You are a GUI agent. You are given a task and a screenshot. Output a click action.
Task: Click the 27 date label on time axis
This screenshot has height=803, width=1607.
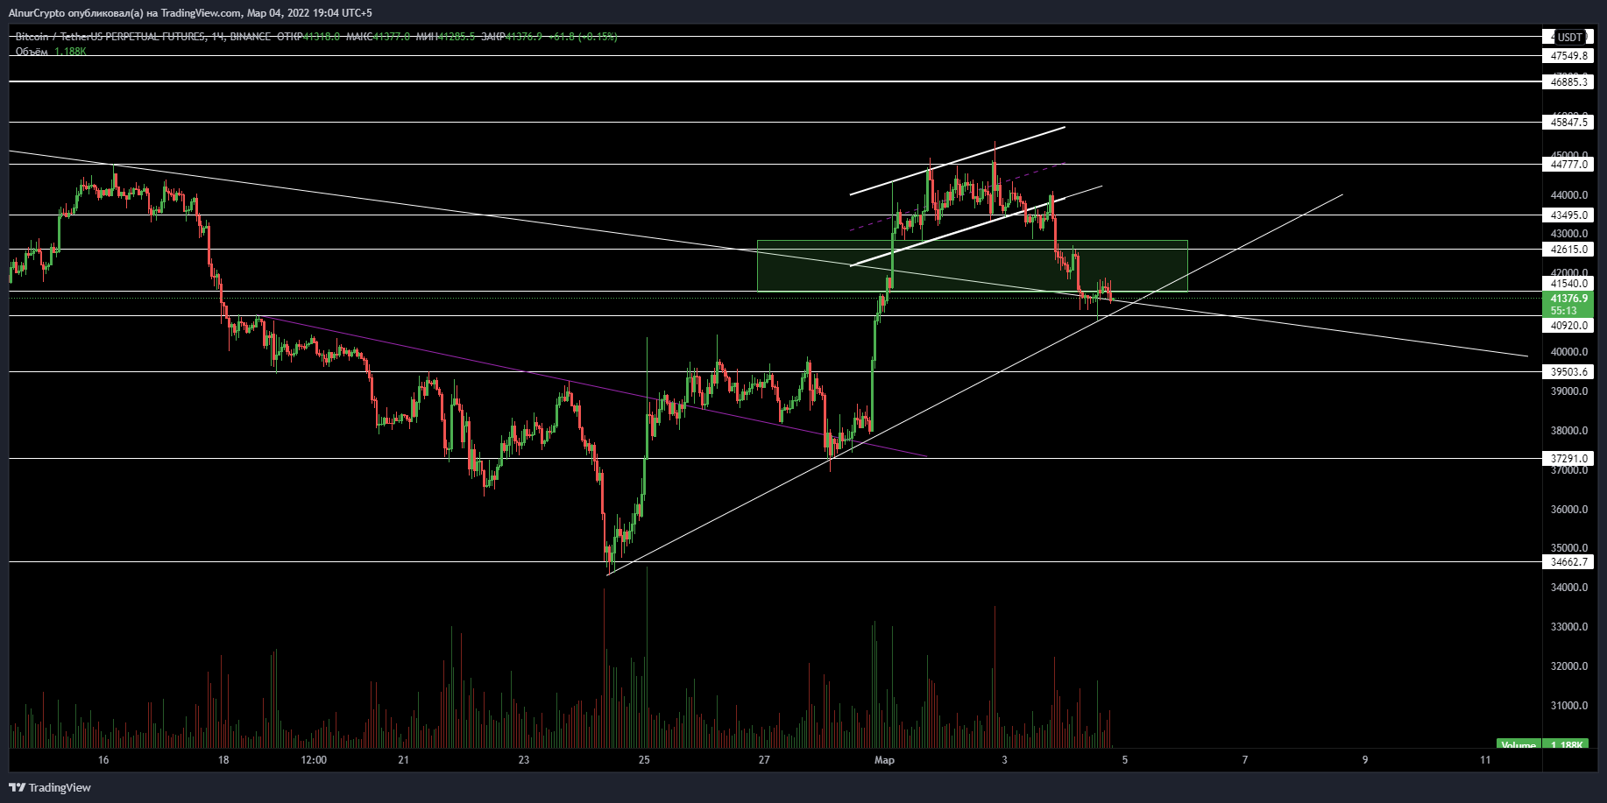point(764,760)
